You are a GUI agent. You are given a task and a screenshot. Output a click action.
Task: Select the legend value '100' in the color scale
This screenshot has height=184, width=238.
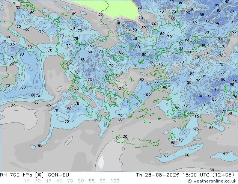coord(115,181)
